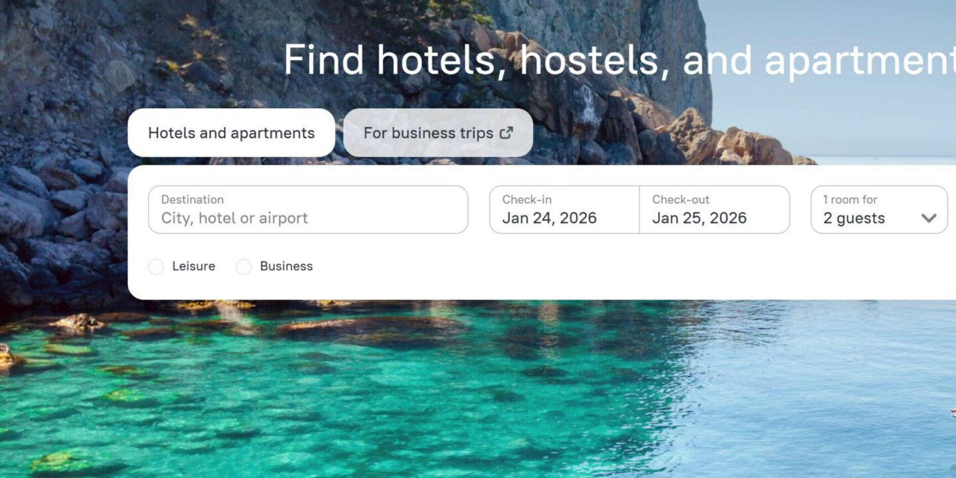
Task: Click the Destination input field
Action: point(308,210)
